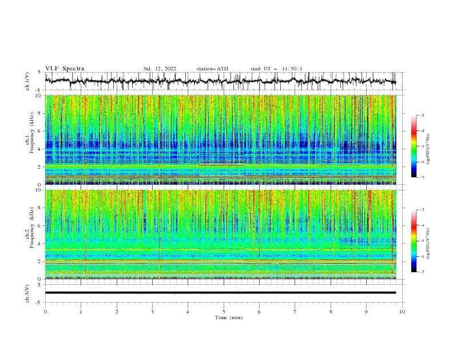Click the 'ch.3(V)' axis label
Viewport: 453px width, 350px height.
(27, 294)
